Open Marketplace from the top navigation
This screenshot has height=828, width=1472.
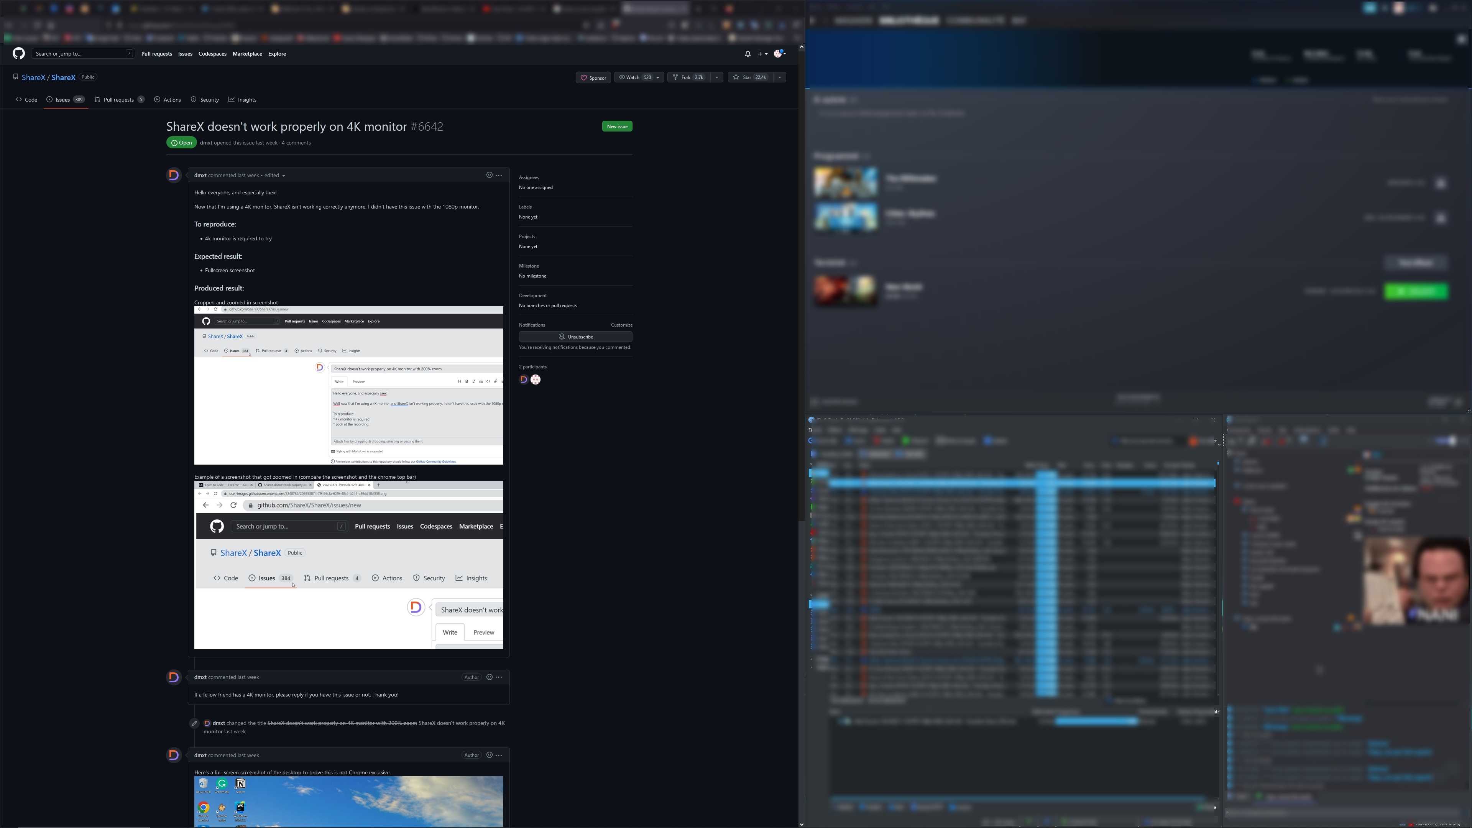247,53
